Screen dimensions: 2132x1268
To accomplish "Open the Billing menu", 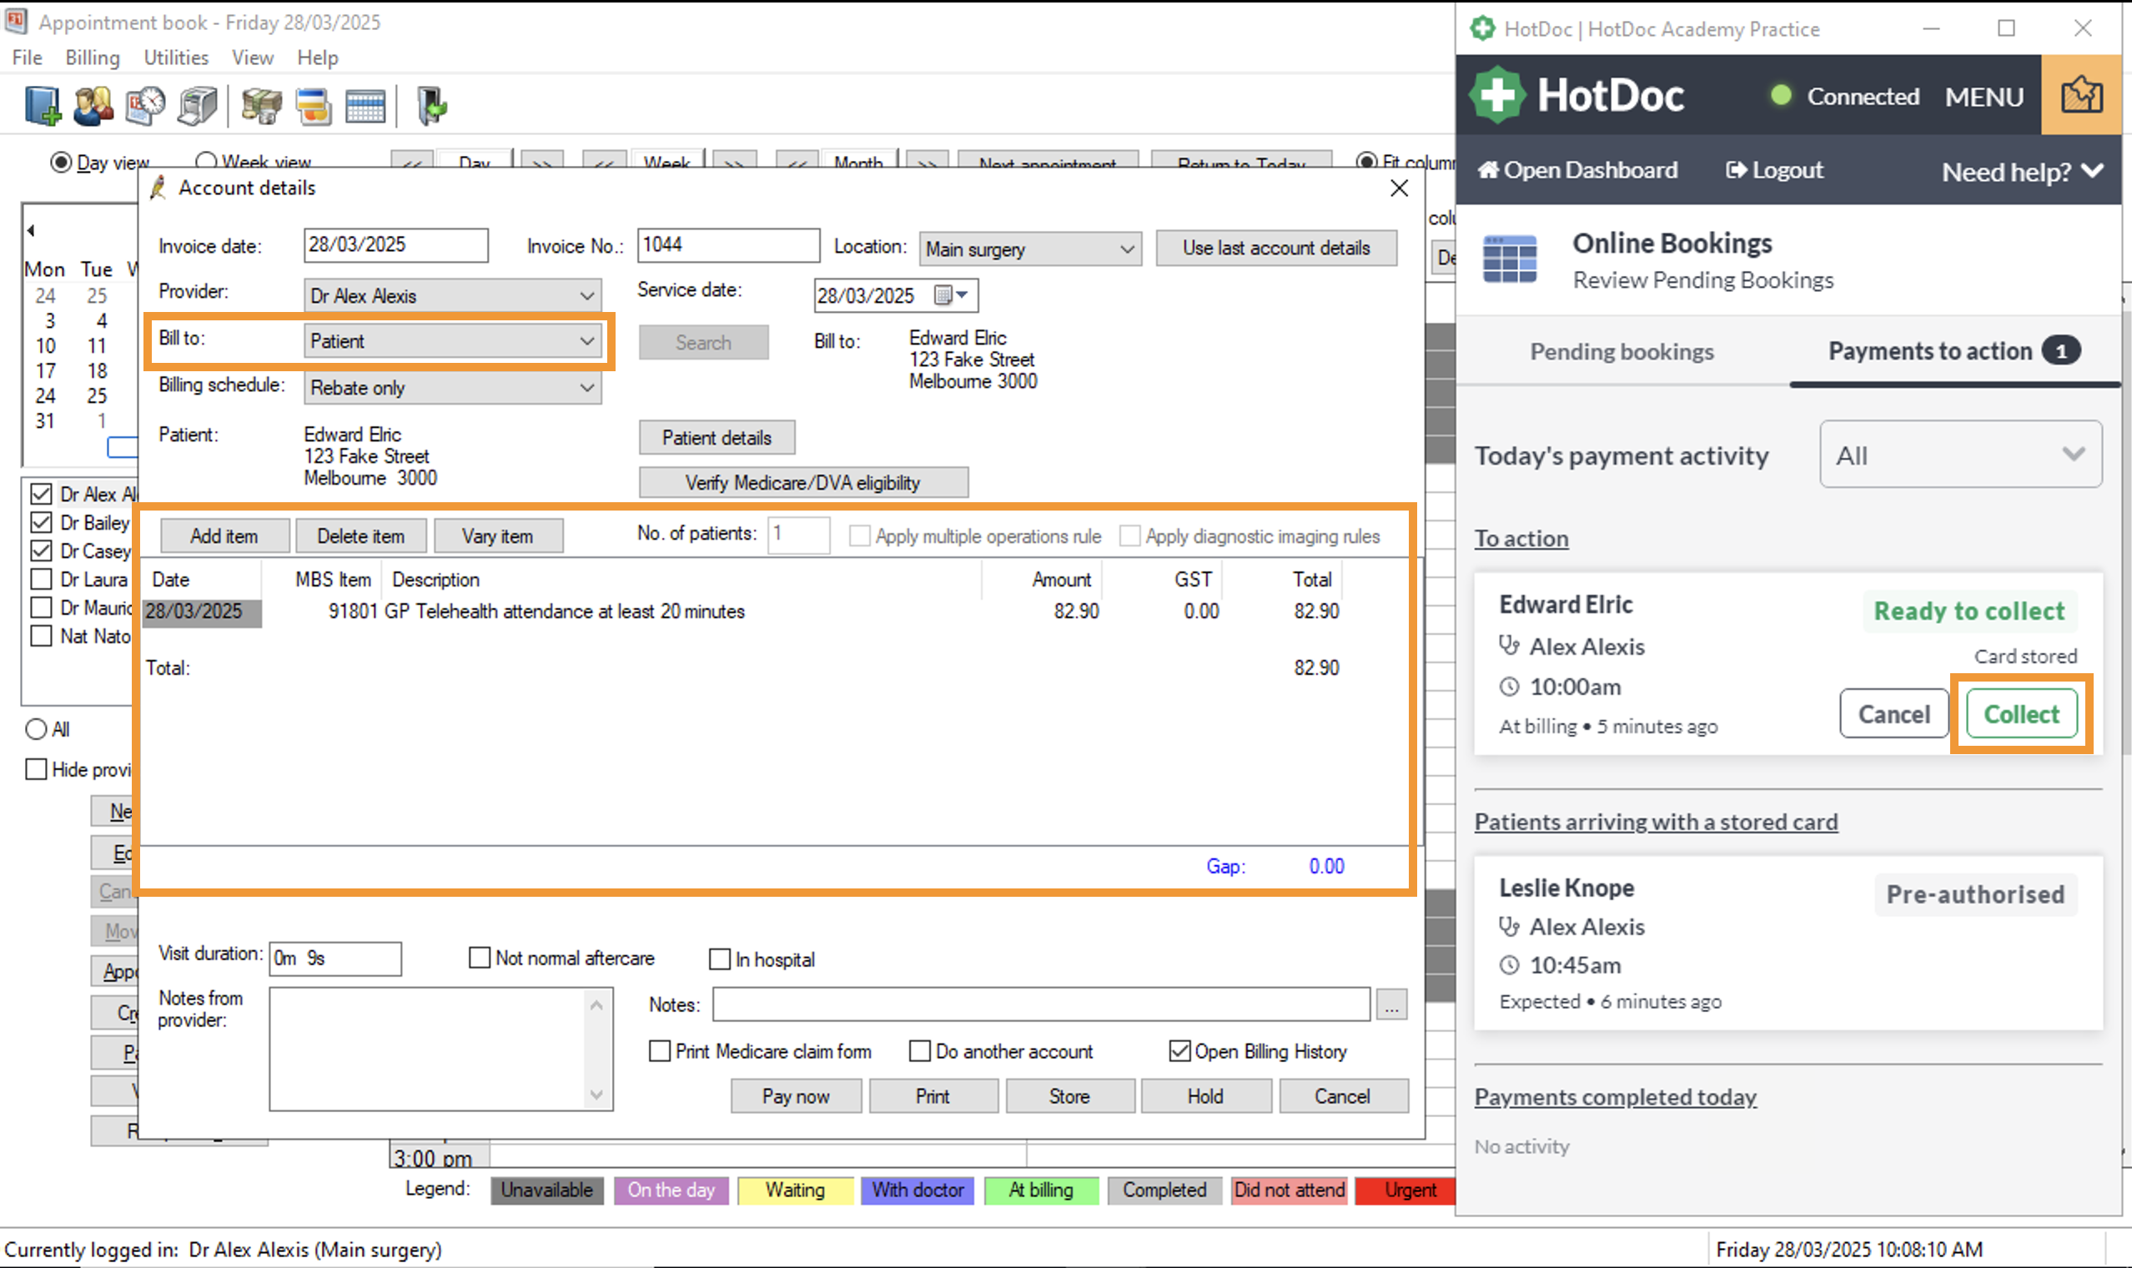I will [93, 58].
